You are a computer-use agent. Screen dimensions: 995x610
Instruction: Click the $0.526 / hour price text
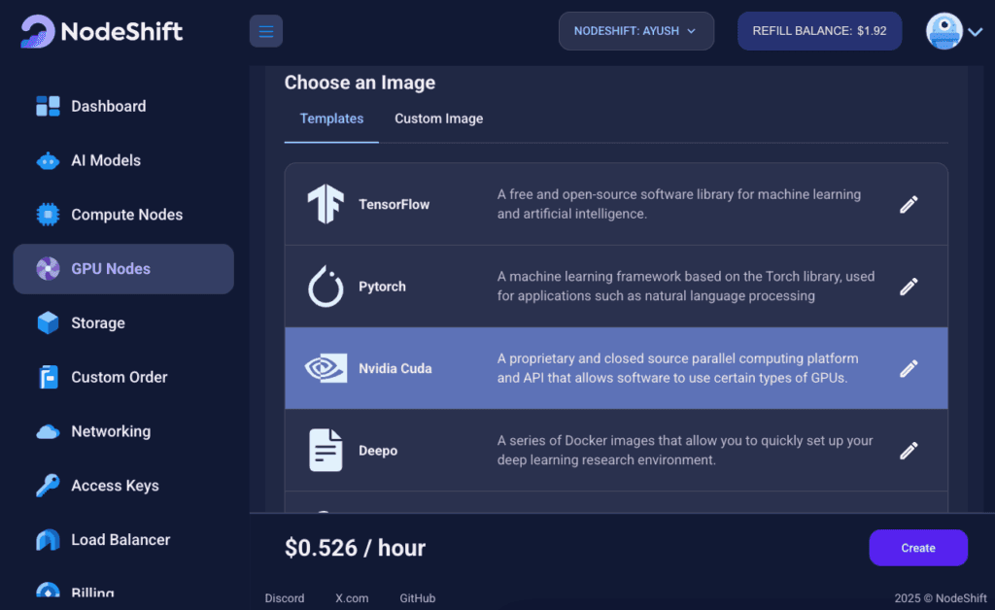[355, 548]
